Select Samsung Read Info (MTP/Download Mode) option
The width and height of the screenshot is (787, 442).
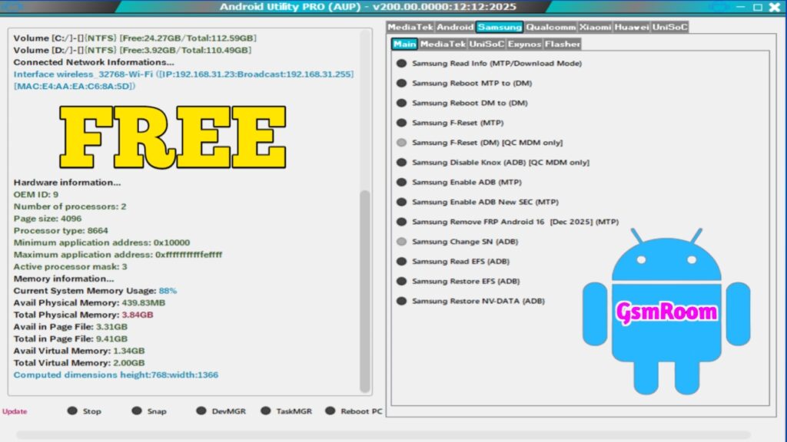(x=402, y=64)
